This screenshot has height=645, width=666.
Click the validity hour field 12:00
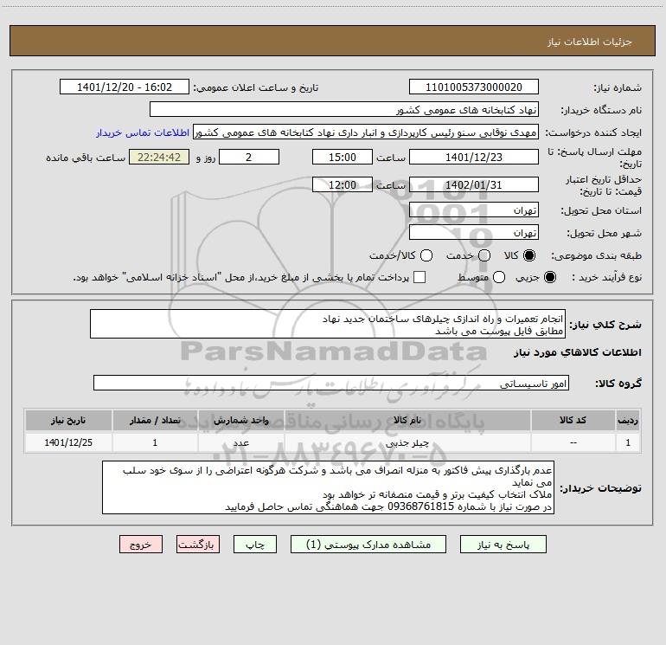343,184
